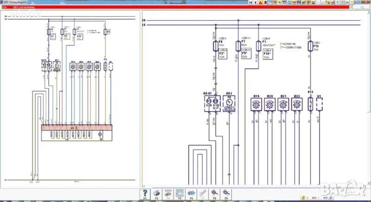The image size is (371, 202).
Task: Click the ABS control module block in overview
Action: 77,126
